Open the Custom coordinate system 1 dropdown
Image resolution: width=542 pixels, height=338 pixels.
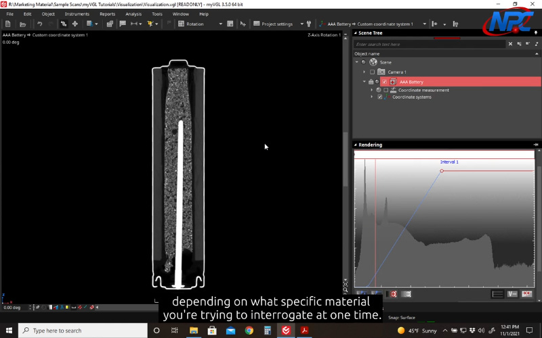coord(425,24)
